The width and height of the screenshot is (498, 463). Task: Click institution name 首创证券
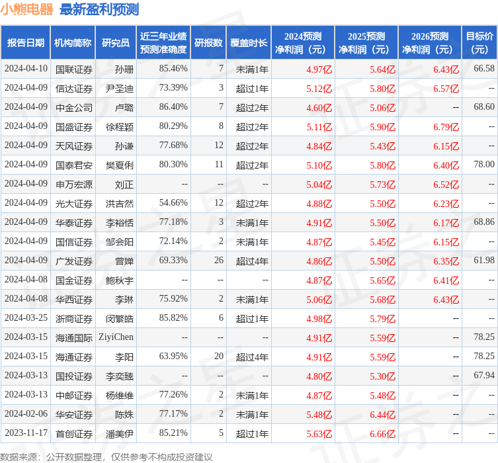point(73,434)
